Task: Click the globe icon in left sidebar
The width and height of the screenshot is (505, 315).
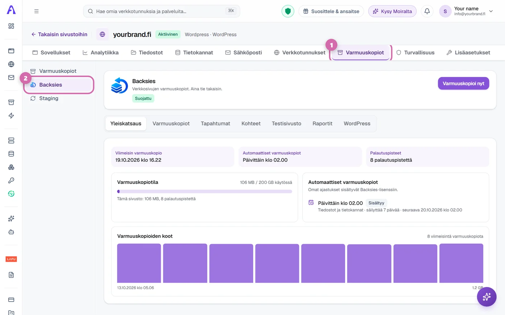Action: coord(11,64)
